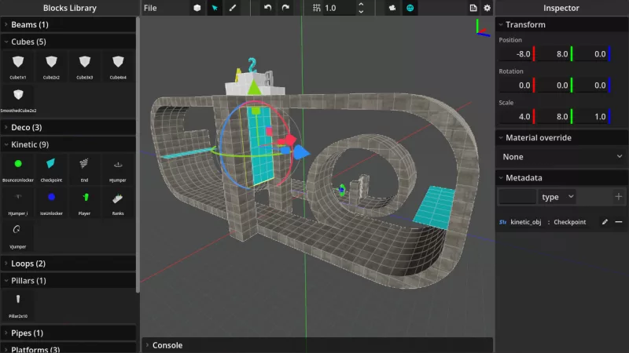Open the metadata type dropdown
The width and height of the screenshot is (629, 353).
[x=559, y=197]
